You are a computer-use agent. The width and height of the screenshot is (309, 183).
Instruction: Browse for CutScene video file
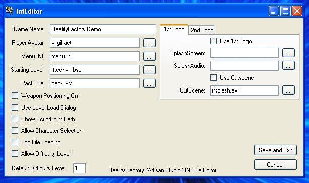[288, 90]
